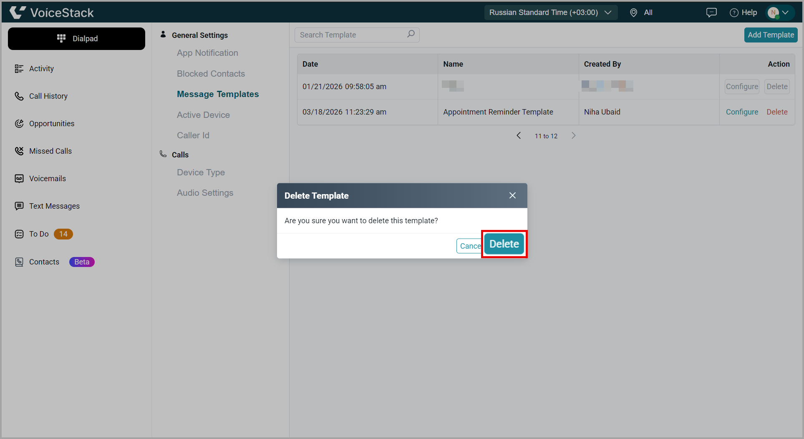804x439 pixels.
Task: Click the location pin icon
Action: [633, 13]
